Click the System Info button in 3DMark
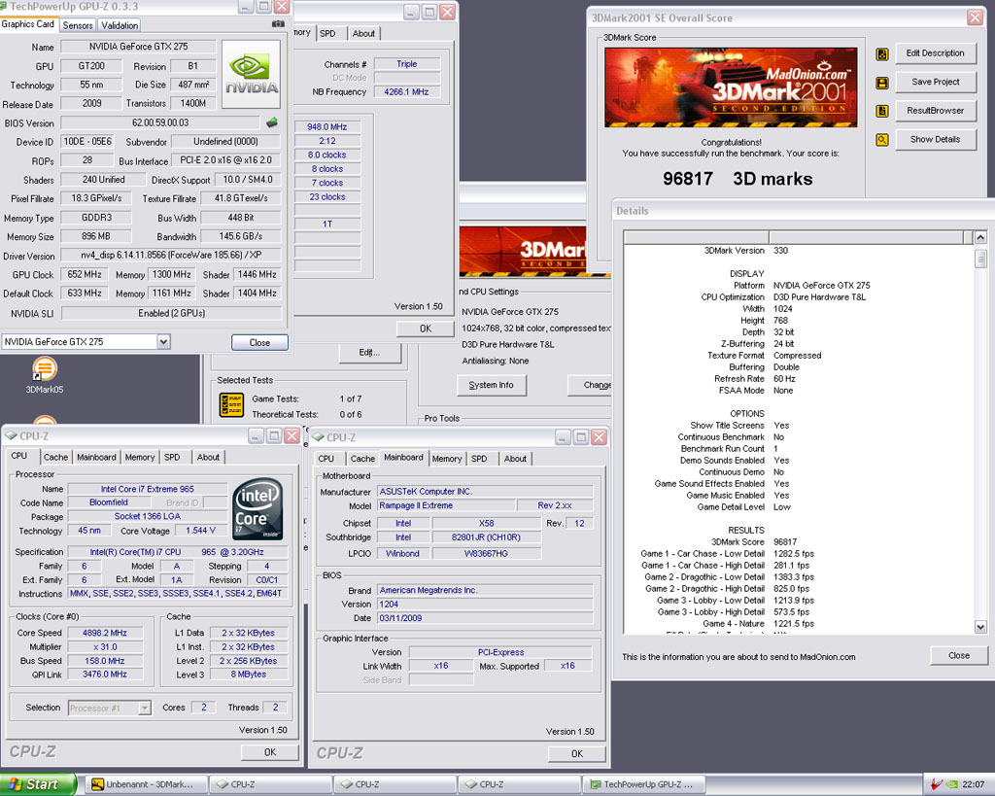 point(491,385)
